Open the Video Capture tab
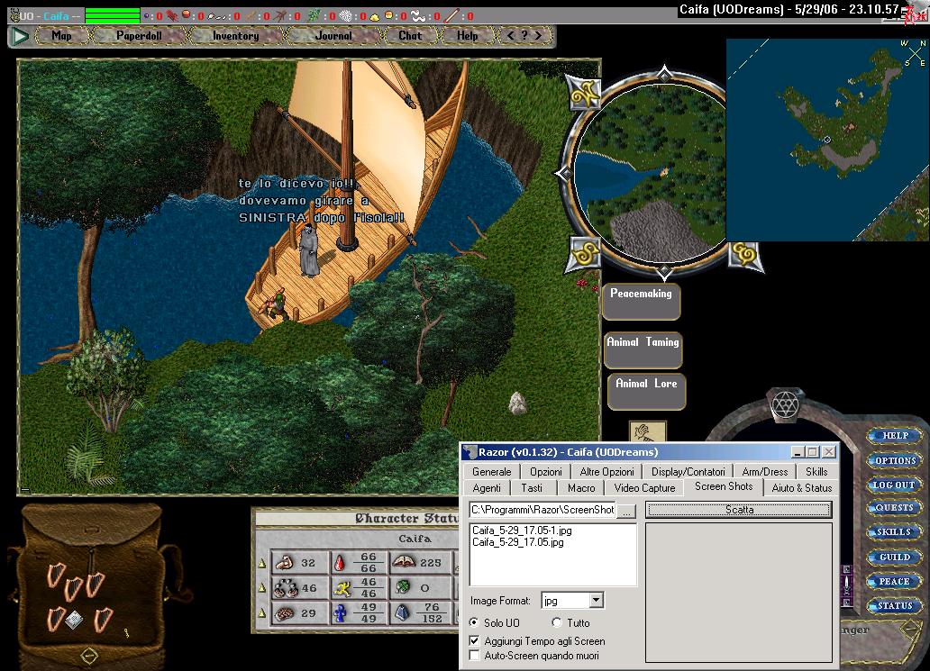This screenshot has width=930, height=671. 644,488
